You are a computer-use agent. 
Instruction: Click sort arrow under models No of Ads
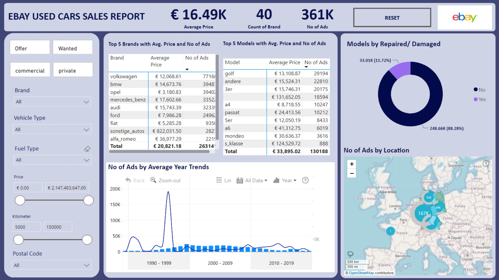click(306, 67)
